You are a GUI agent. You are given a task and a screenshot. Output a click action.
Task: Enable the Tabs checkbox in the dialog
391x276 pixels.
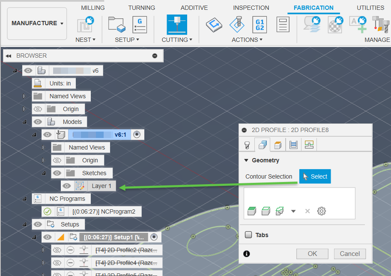(x=248, y=235)
